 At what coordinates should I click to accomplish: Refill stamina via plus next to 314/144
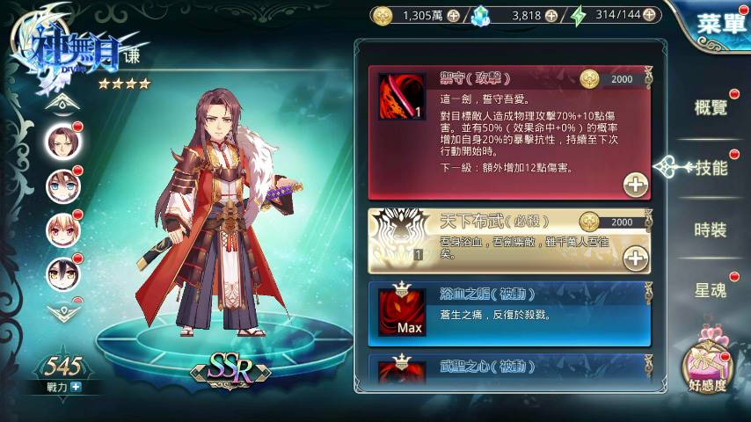[x=650, y=15]
